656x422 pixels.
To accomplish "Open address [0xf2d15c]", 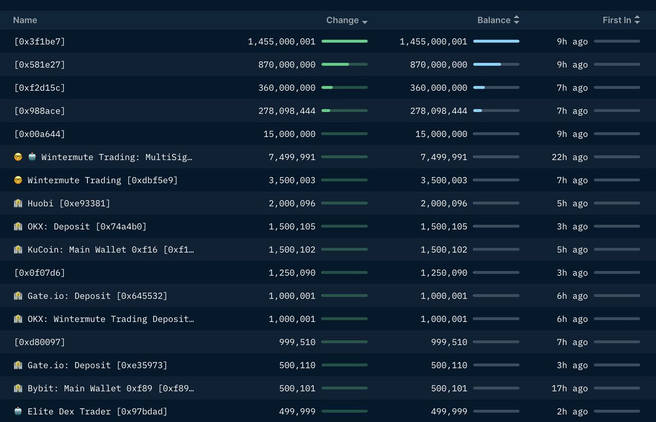I will (39, 88).
